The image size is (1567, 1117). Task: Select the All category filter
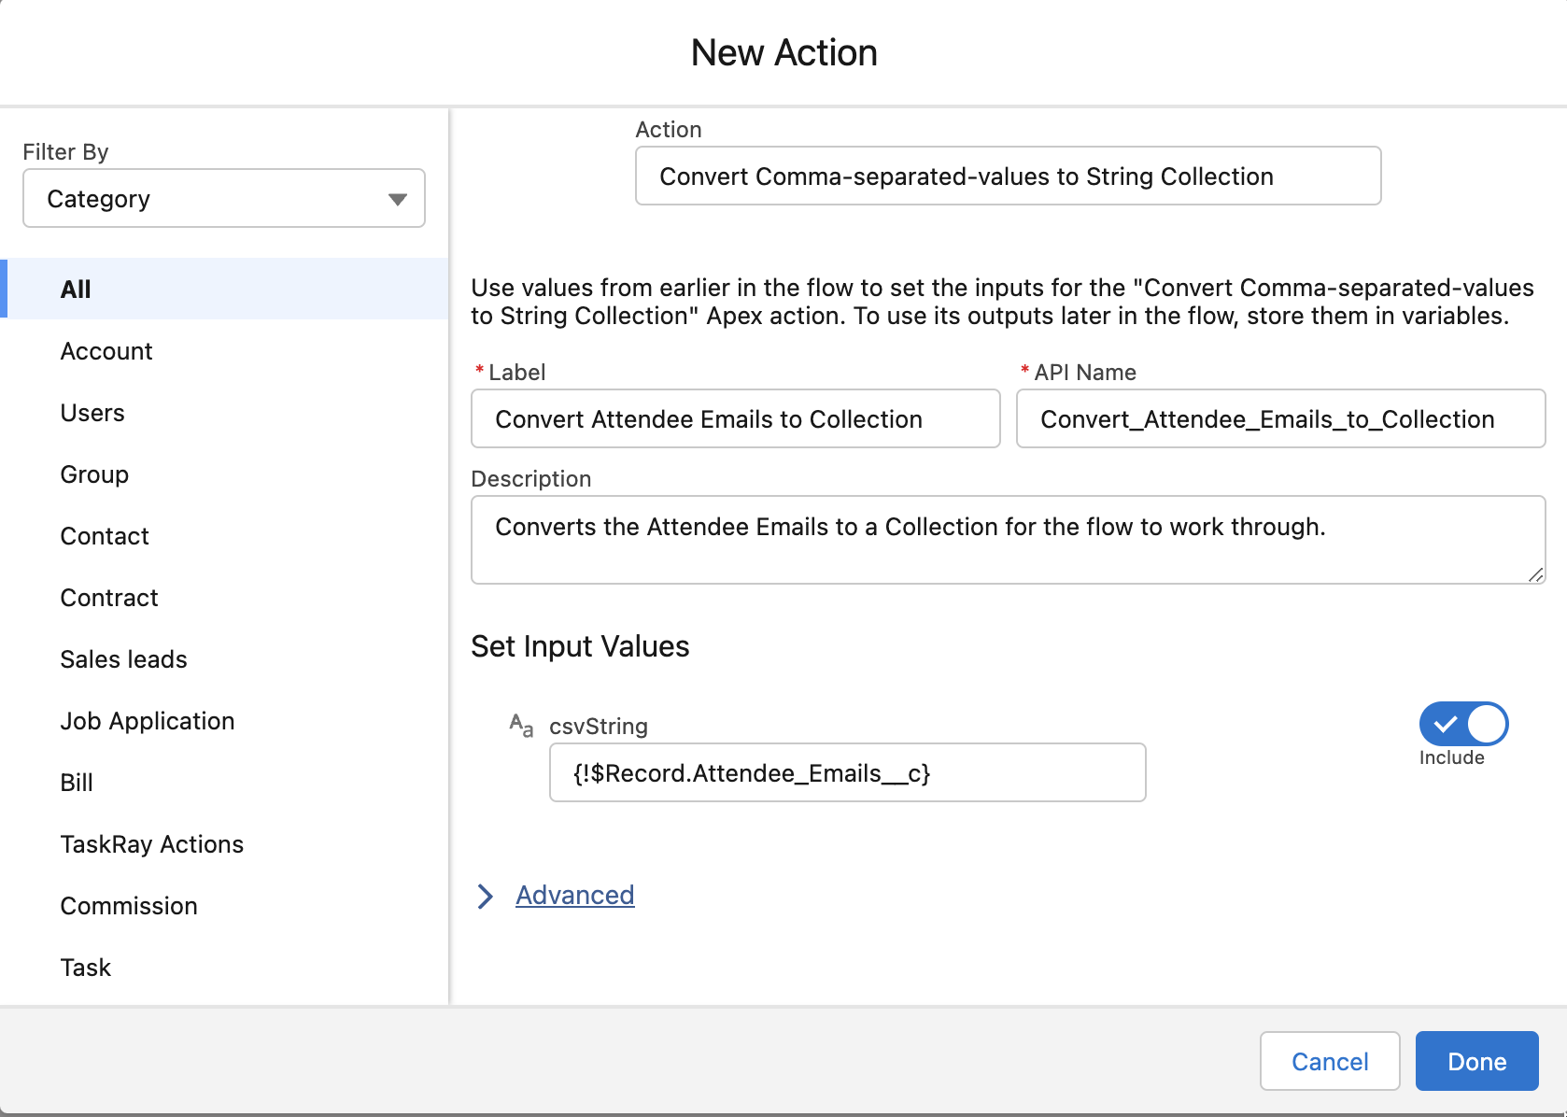[76, 289]
